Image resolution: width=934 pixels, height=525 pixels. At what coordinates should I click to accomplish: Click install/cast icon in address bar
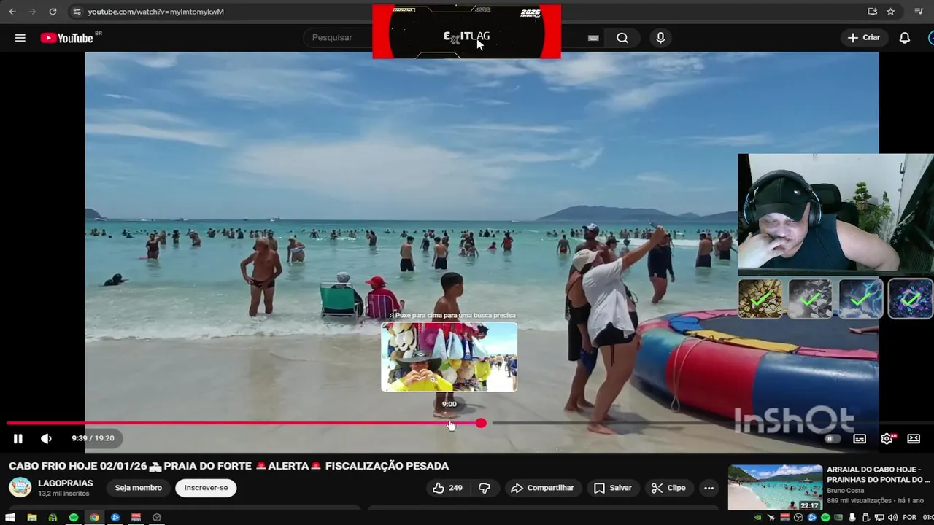click(872, 12)
